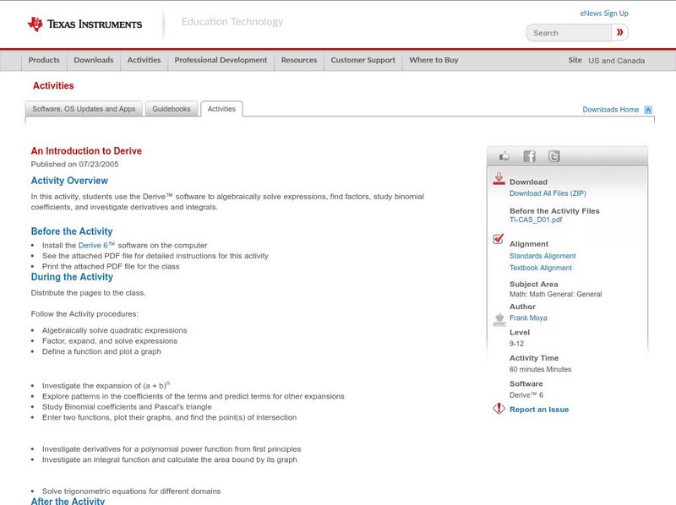Share on Facebook via the icon
676x505 pixels.
(x=530, y=156)
